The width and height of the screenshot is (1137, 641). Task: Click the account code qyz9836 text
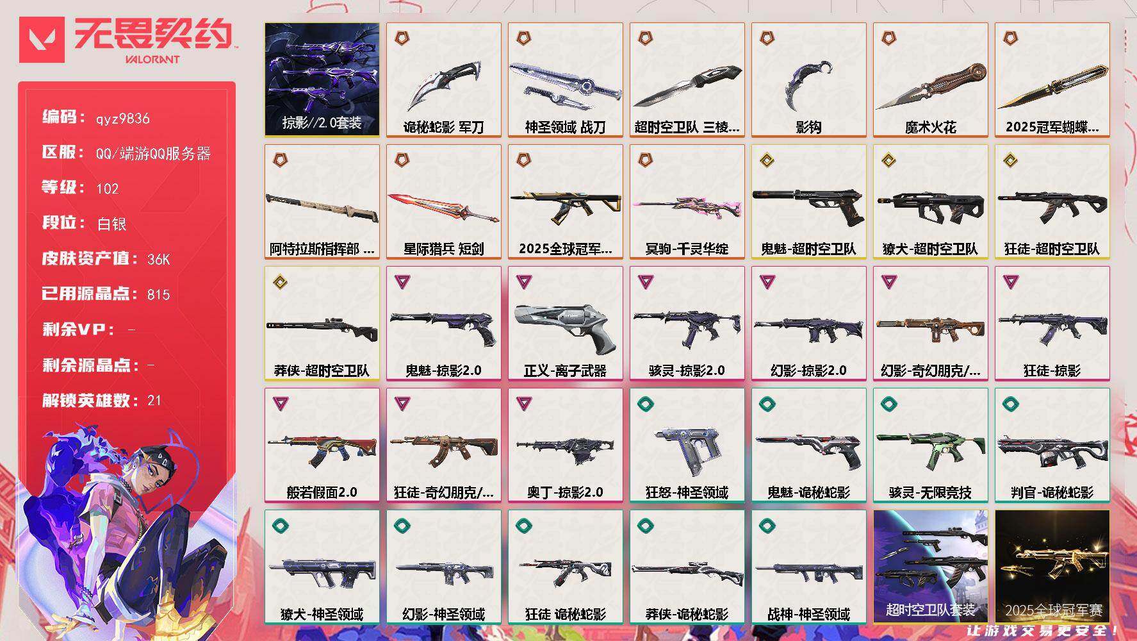coord(123,119)
